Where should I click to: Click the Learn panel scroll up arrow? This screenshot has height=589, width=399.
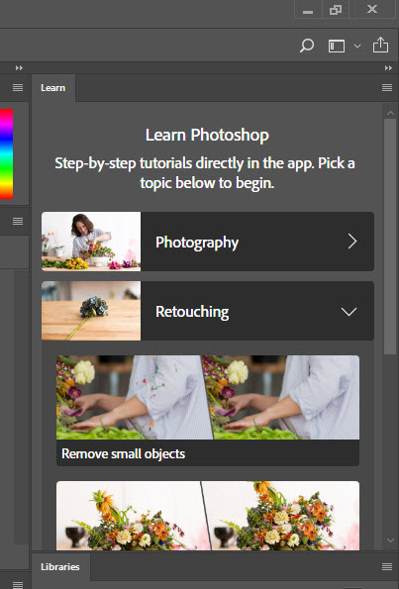[x=390, y=113]
